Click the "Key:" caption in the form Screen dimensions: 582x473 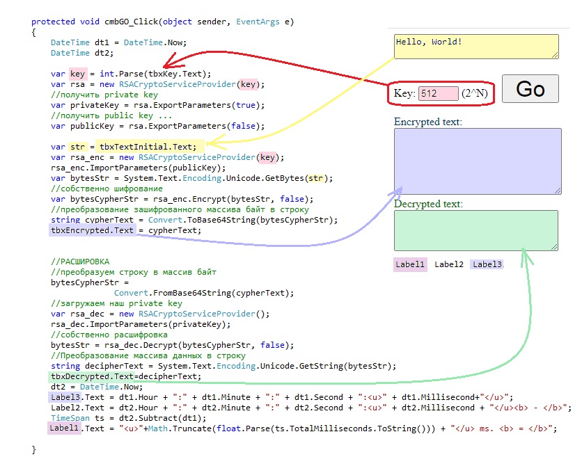[404, 93]
